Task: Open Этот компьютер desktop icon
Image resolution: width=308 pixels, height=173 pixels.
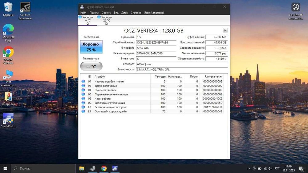Action: pos(8,78)
